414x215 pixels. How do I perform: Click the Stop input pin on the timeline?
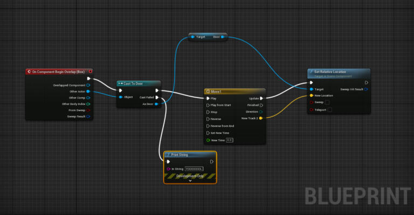point(208,112)
